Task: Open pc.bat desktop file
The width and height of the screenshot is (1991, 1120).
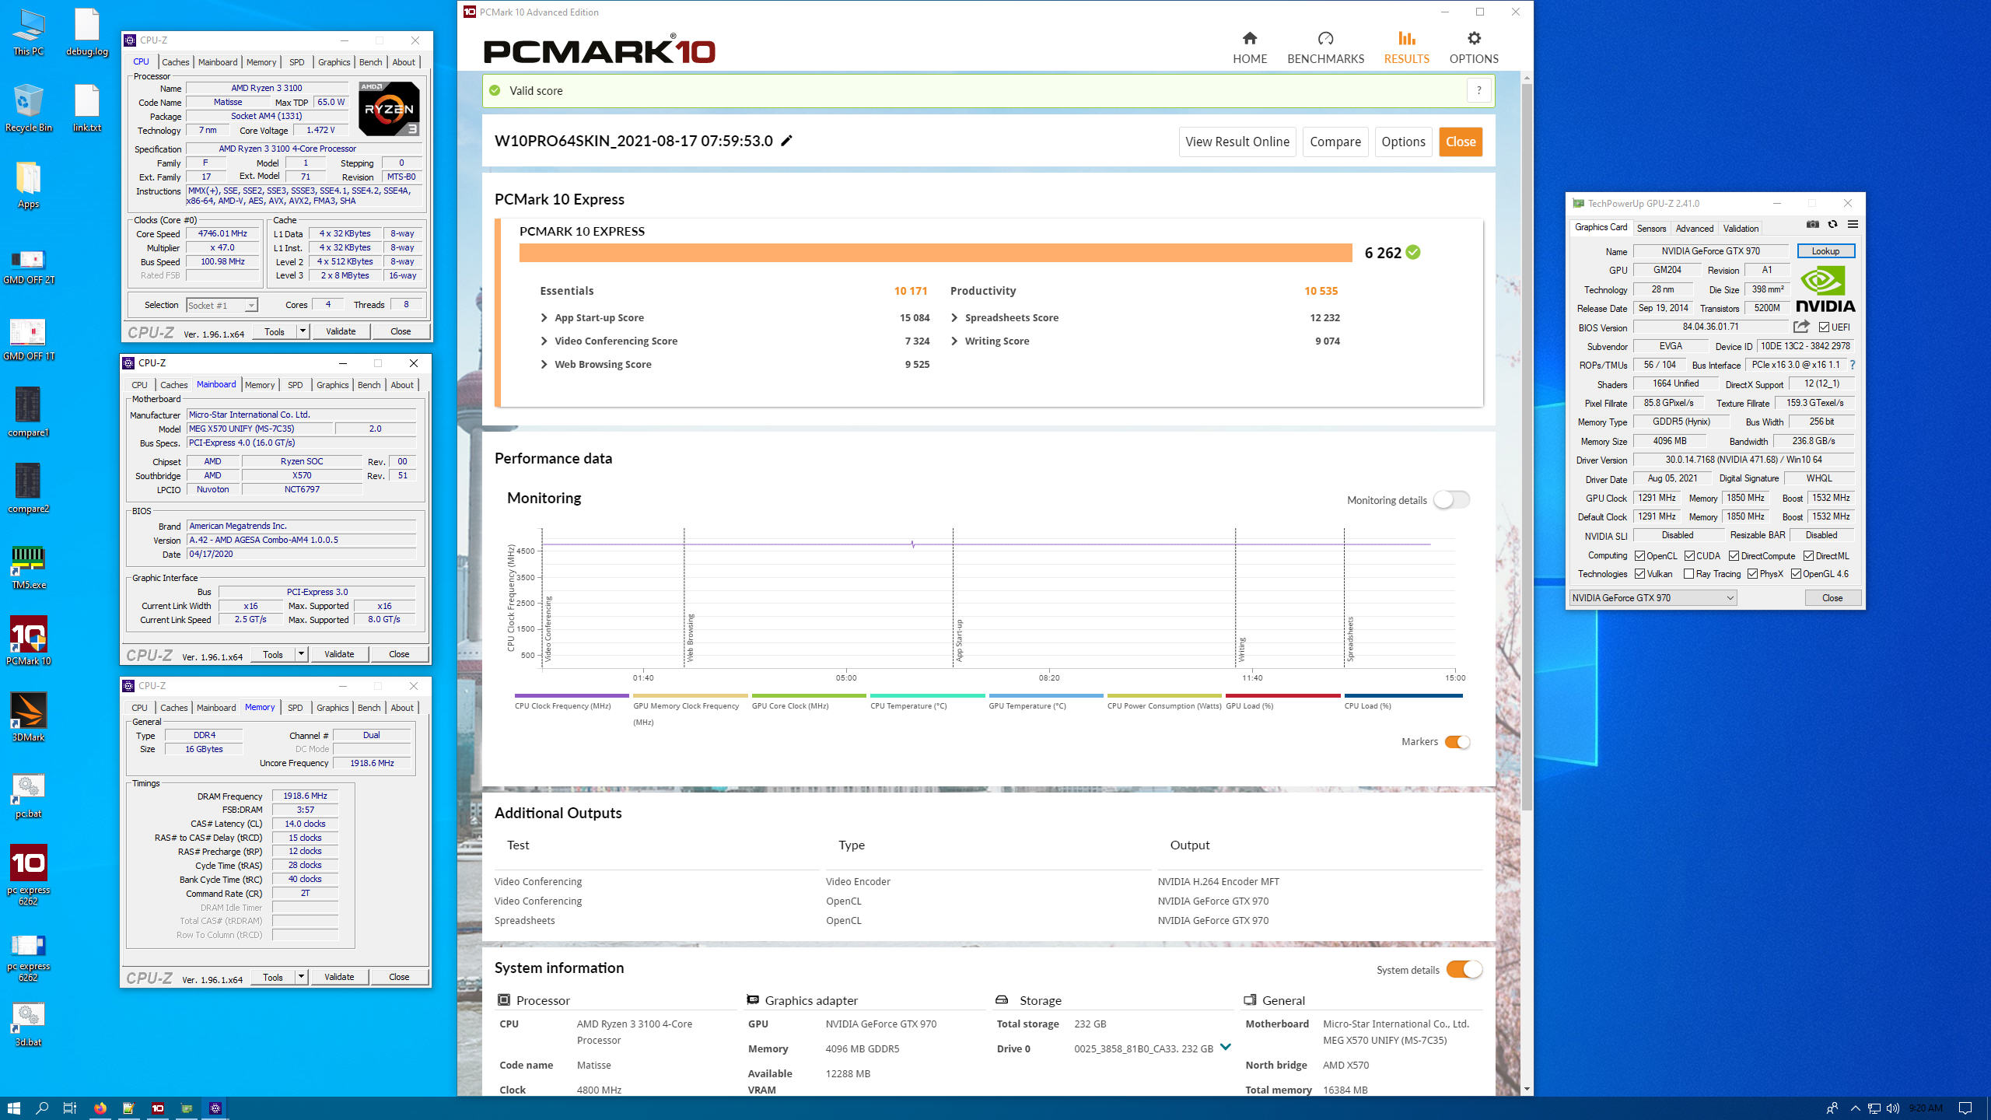Action: 28,796
